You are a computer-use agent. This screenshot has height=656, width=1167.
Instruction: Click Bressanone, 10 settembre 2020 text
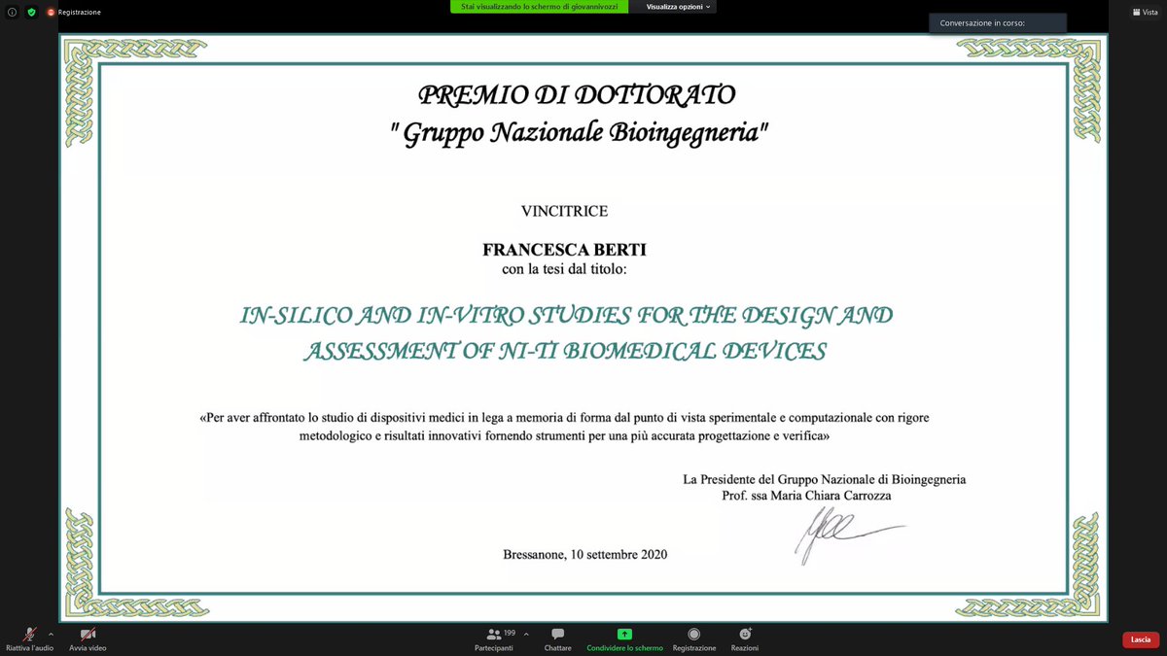click(585, 555)
